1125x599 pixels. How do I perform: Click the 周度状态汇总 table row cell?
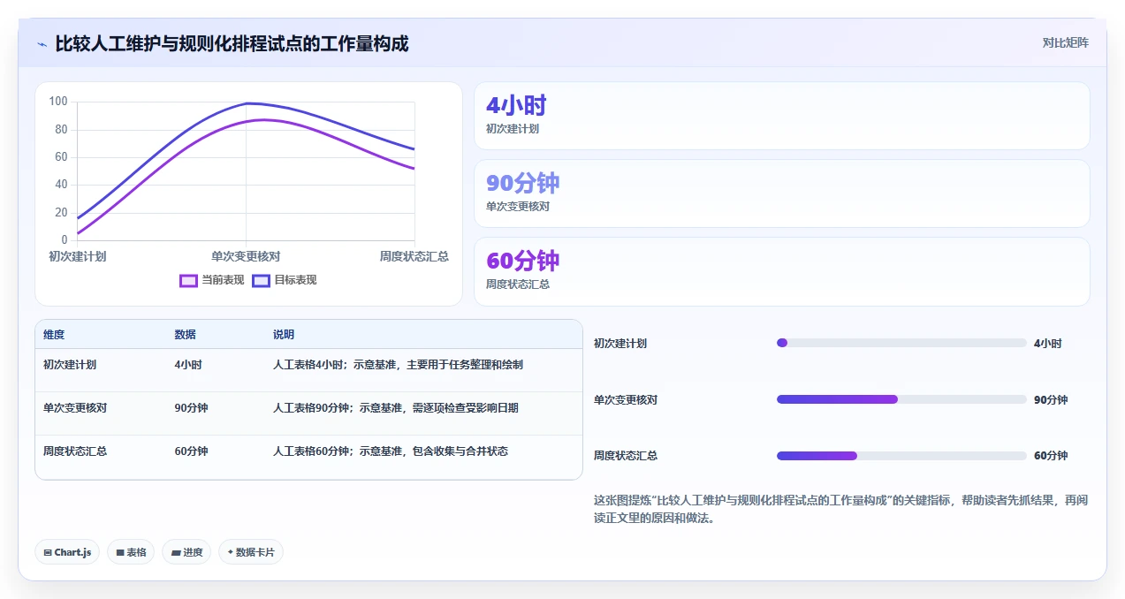[x=75, y=451]
